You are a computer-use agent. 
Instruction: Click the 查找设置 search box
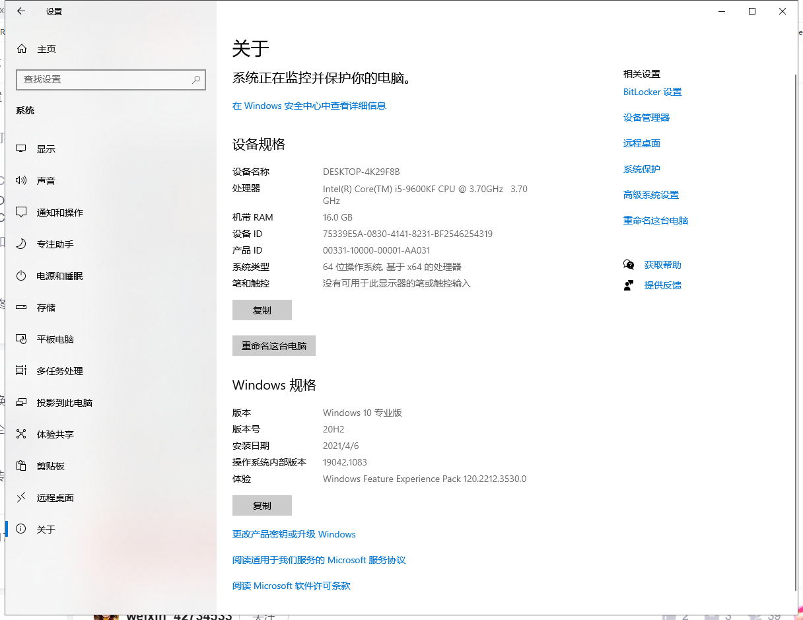111,79
